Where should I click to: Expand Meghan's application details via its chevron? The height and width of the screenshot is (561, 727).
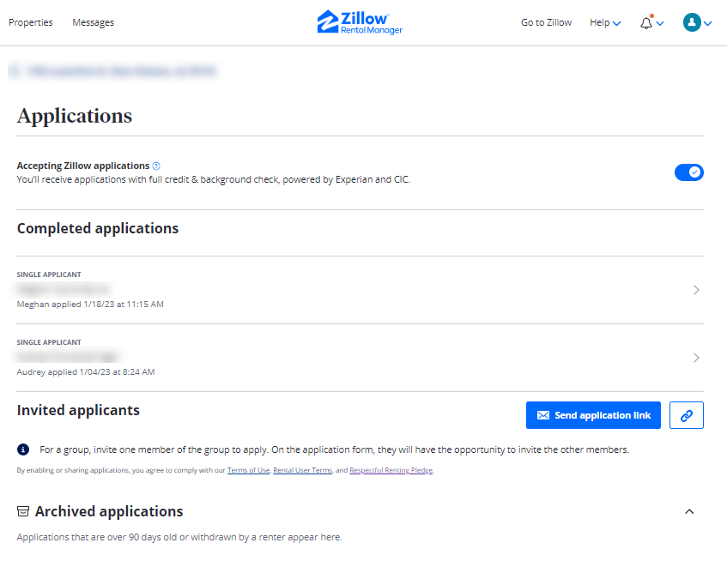coord(696,289)
